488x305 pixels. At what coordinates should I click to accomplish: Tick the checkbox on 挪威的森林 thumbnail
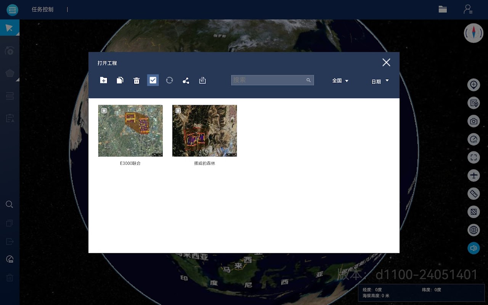click(x=178, y=111)
